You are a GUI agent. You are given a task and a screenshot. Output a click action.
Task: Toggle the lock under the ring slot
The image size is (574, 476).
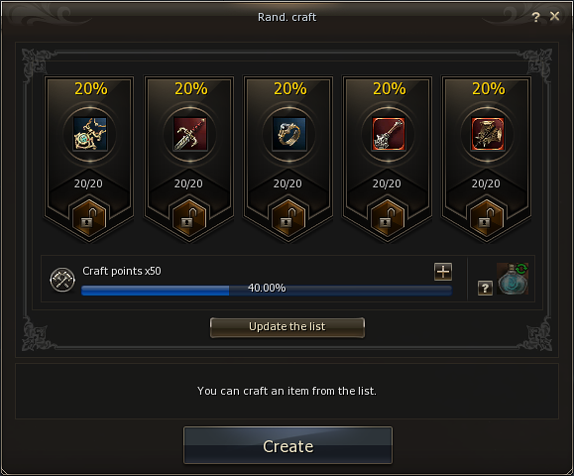[x=288, y=219]
